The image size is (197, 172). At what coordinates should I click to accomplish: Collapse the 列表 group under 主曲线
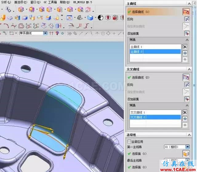[187, 40]
